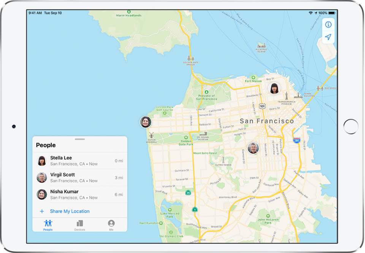Tap the Wi-Fi icon in status bar
The image size is (365, 253).
pos(311,13)
